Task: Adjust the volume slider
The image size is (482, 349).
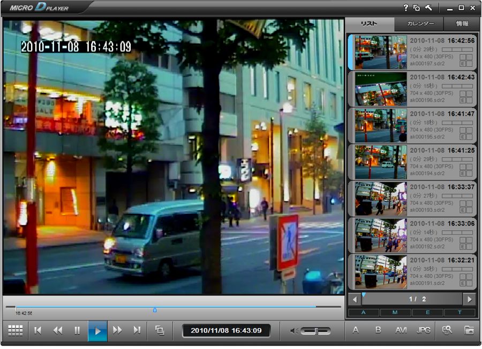Action: (x=316, y=331)
